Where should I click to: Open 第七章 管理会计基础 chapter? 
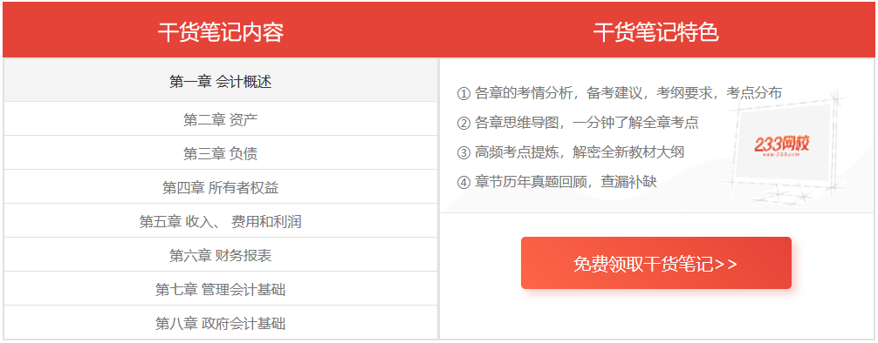coord(221,290)
